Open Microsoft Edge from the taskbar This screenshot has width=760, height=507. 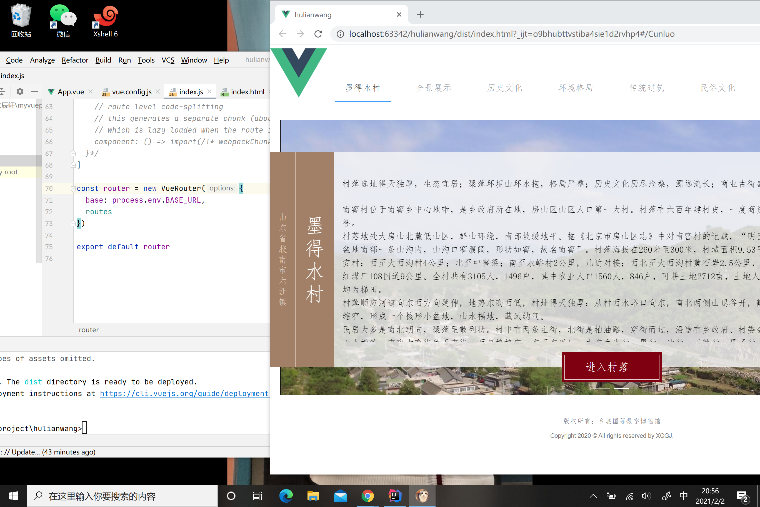point(286,496)
